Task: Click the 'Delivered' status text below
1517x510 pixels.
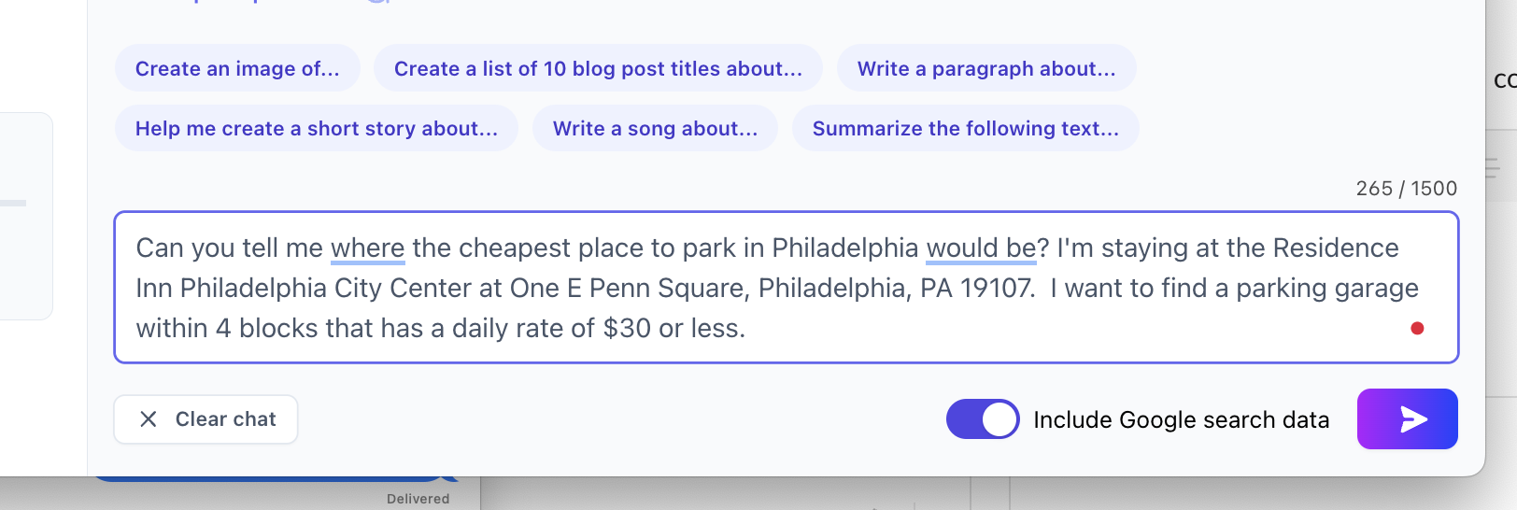Action: 418,499
